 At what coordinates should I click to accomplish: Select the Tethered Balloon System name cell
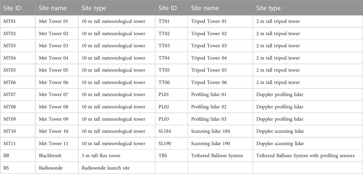pos(220,156)
